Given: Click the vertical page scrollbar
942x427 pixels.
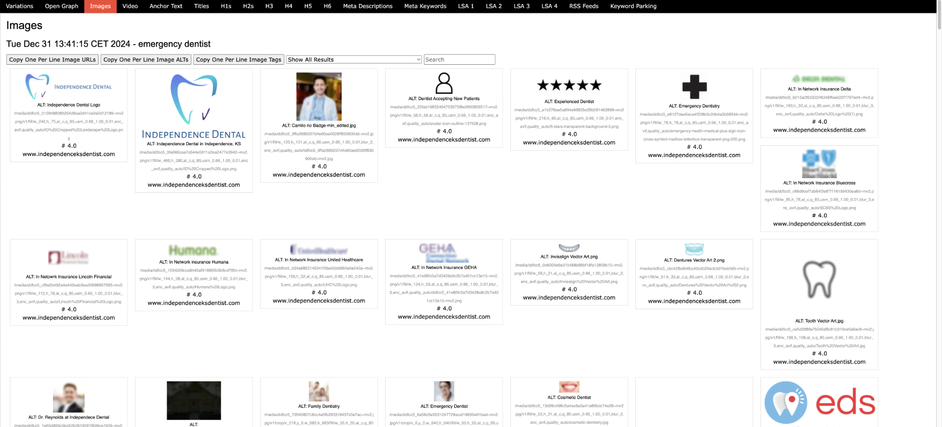Looking at the screenshot, I should tap(939, 15).
